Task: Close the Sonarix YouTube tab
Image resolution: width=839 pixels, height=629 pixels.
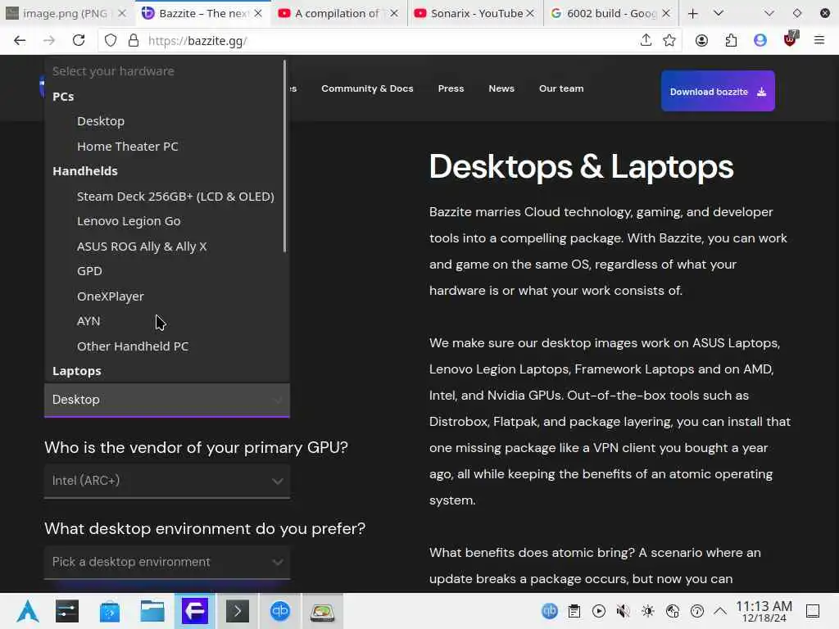Action: point(530,13)
